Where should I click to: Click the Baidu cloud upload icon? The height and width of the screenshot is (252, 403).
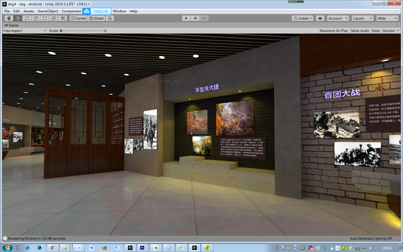[x=87, y=11]
